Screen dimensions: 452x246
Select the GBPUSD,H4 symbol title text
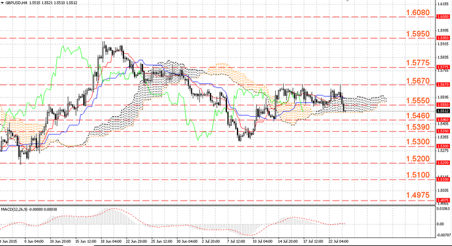point(16,3)
